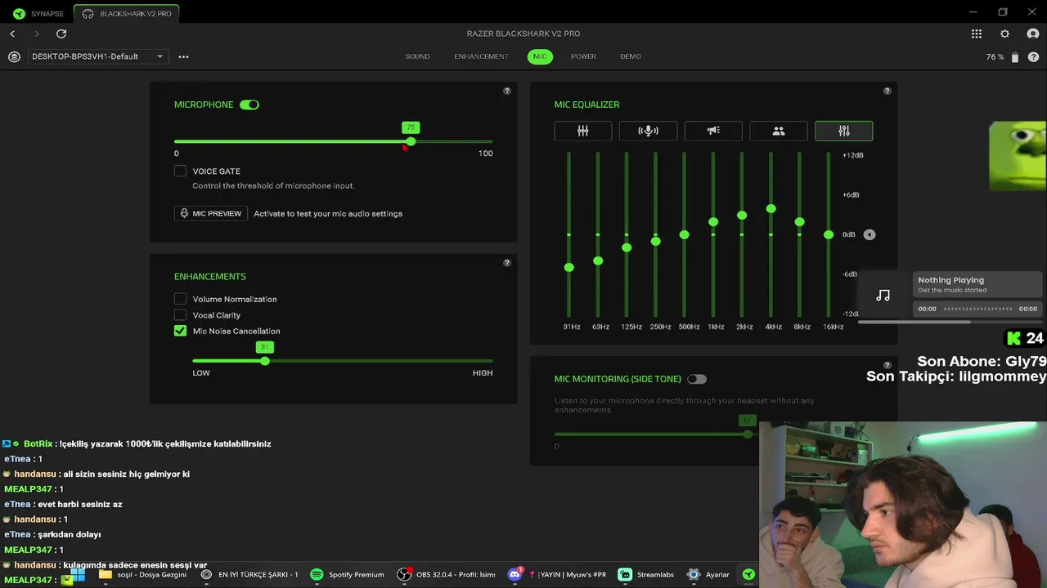Viewport: 1047px width, 588px height.
Task: Reset equalizer with the 0dB arrow icon
Action: pos(870,234)
